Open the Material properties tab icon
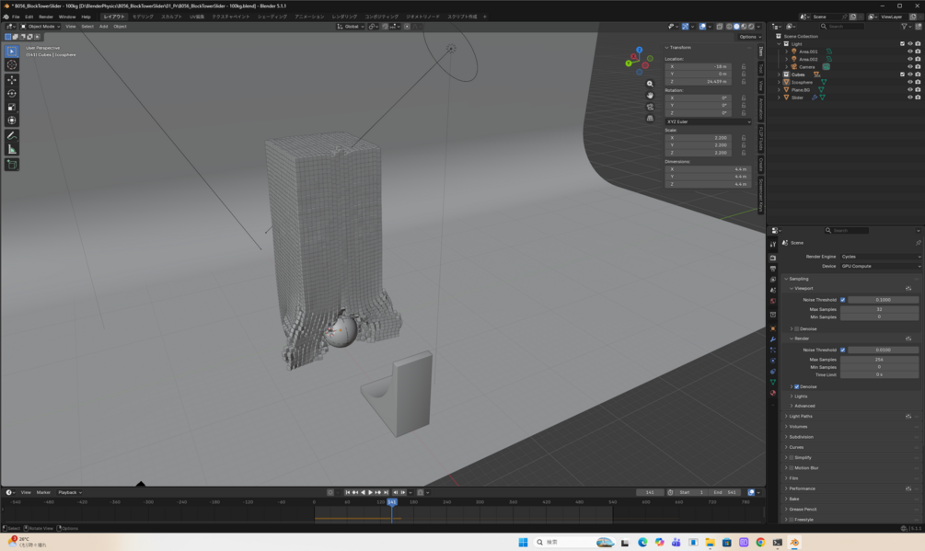The width and height of the screenshot is (925, 551). (x=773, y=393)
